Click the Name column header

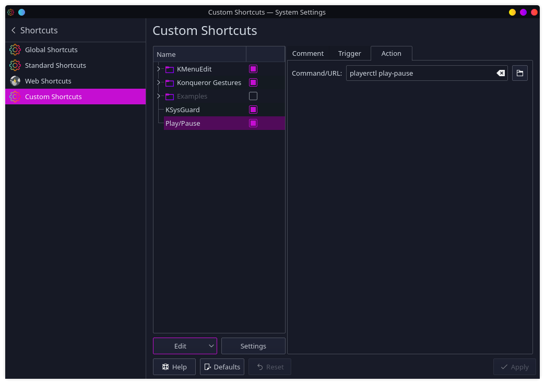tap(200, 55)
